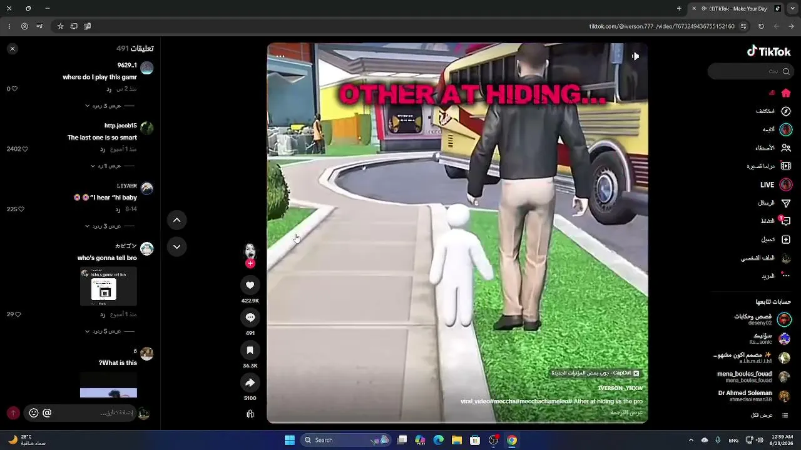This screenshot has width=801, height=450.
Task: Go to TikTok Home in sidebar
Action: (786, 93)
